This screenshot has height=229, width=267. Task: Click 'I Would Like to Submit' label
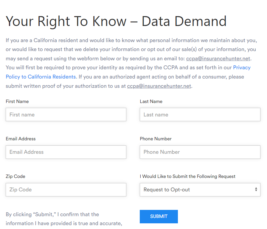(187, 176)
